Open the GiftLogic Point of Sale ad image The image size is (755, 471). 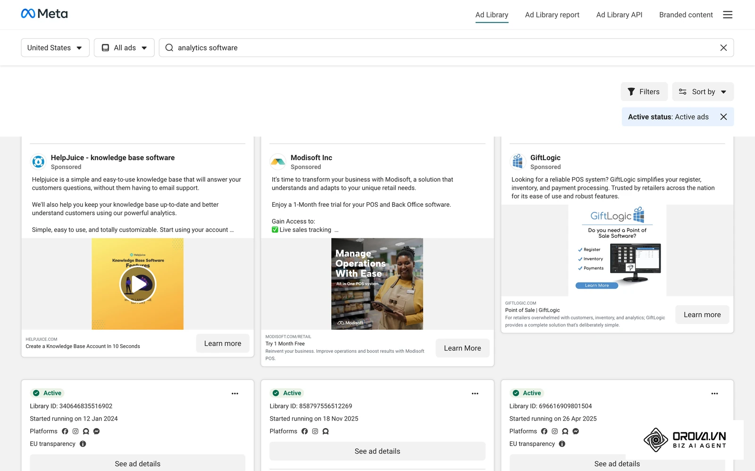(617, 251)
